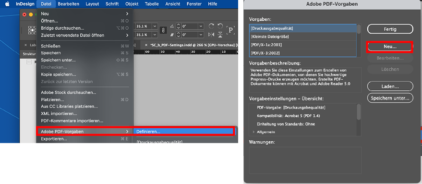The width and height of the screenshot is (422, 184).
Task: Close the SC_b_PDF-Settings.indd document tab
Action: [146, 45]
